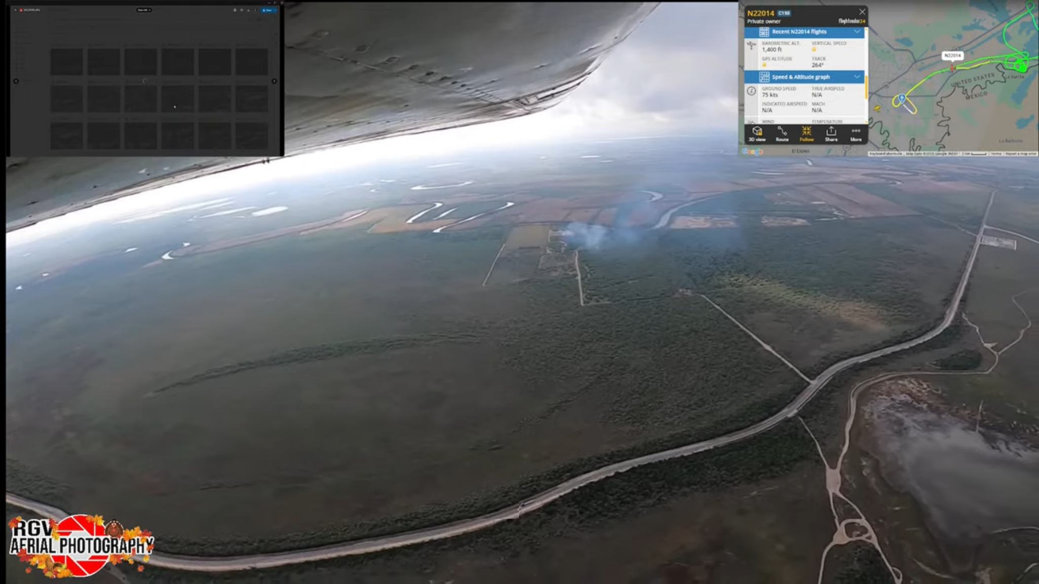
Task: Click the locked GPS Altitude padlock
Action: click(764, 65)
